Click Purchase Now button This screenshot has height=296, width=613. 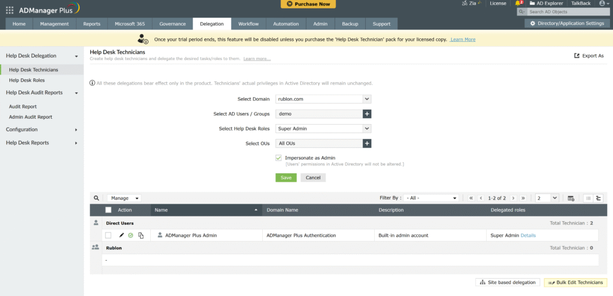point(308,4)
